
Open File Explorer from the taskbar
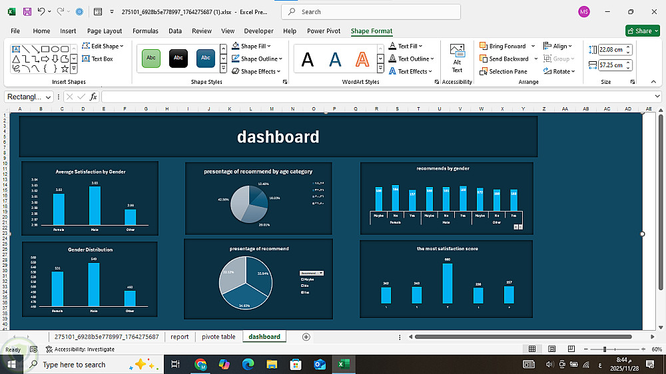pyautogui.click(x=272, y=364)
